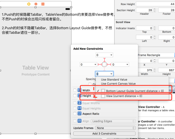Open the right spacing value dropdown
175x139 pixels.
127,64
